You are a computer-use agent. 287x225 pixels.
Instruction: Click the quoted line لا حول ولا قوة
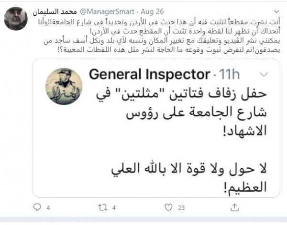pos(189,167)
